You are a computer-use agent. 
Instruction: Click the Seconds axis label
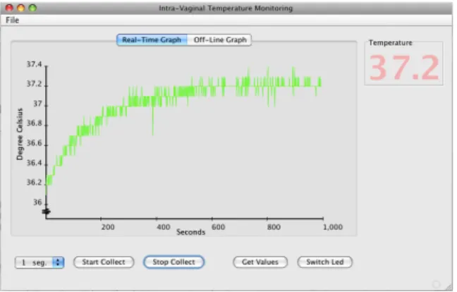[x=191, y=232]
